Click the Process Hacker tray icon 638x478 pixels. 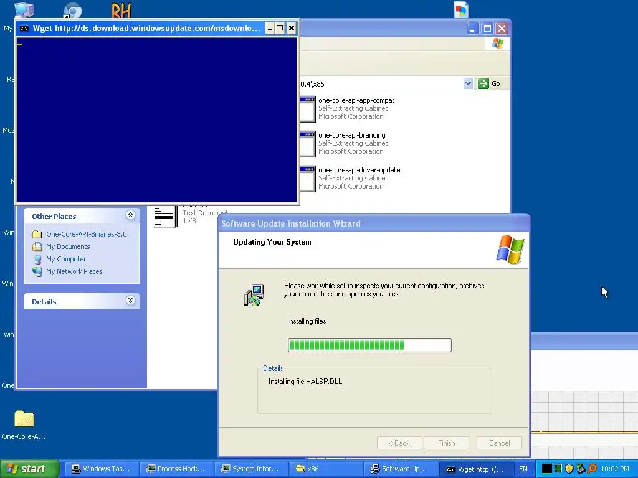point(581,469)
